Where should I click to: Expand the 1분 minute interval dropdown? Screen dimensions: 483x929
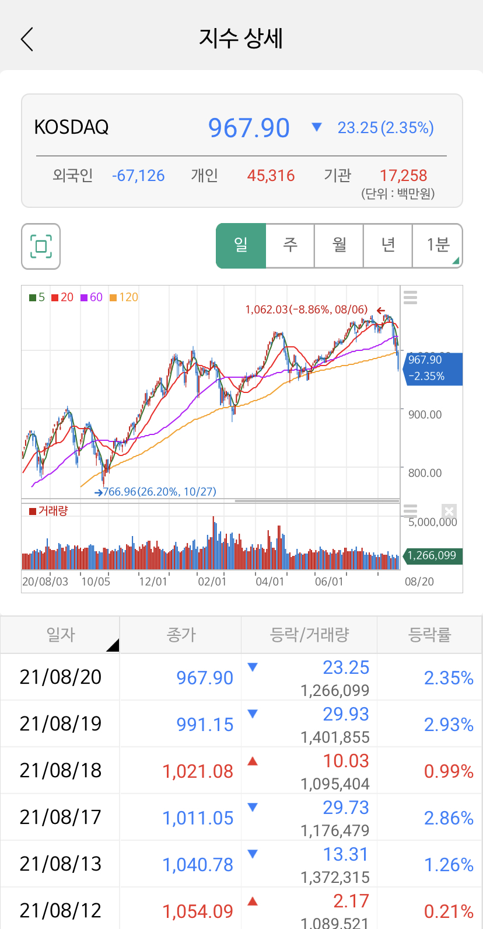(437, 246)
